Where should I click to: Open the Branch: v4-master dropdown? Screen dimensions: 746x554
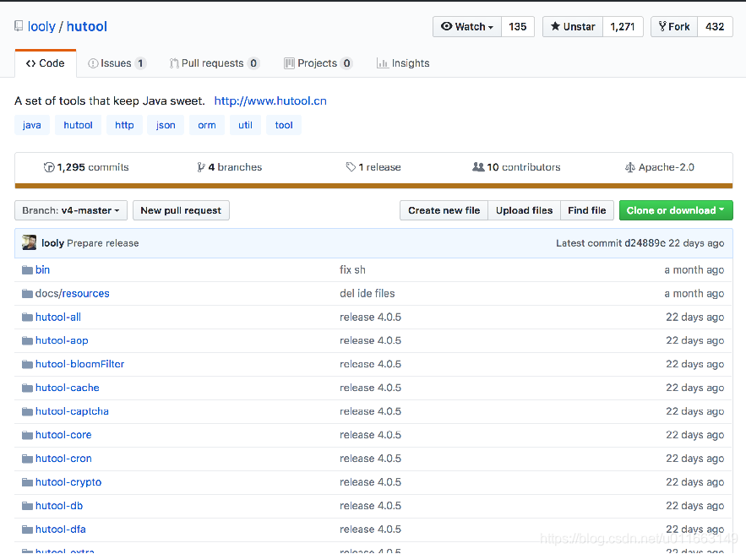[x=70, y=210]
